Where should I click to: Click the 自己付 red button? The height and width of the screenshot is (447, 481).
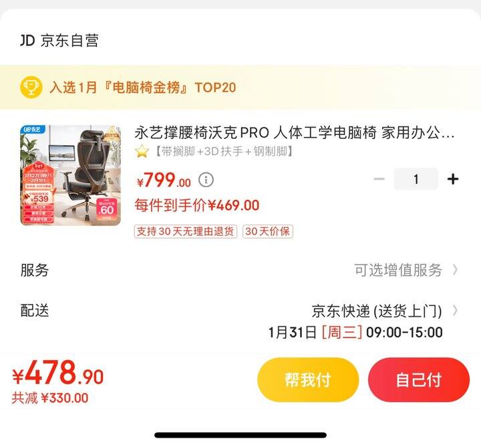(x=419, y=380)
